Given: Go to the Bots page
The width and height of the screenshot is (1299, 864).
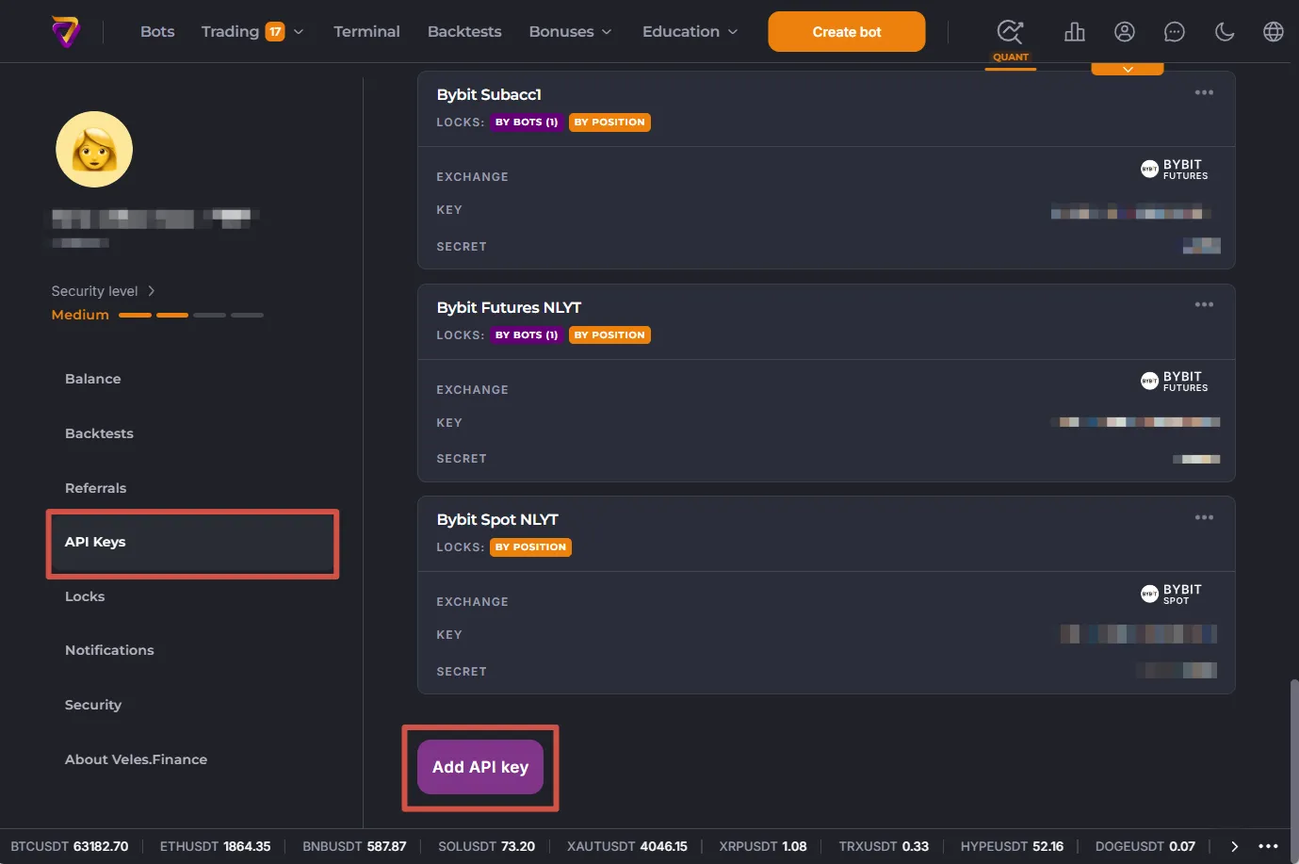Looking at the screenshot, I should pyautogui.click(x=157, y=31).
